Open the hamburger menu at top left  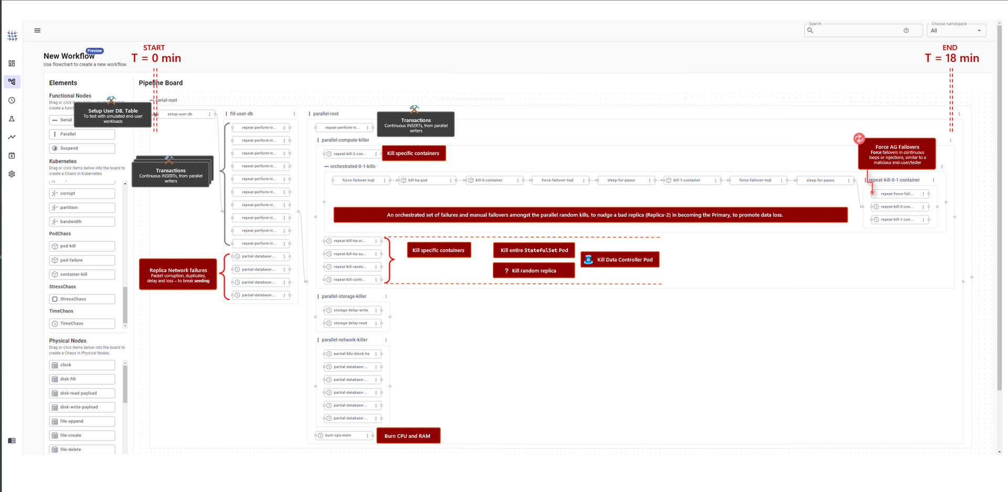(x=37, y=30)
